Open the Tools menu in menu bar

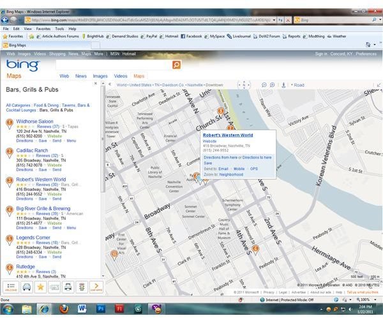[59, 29]
